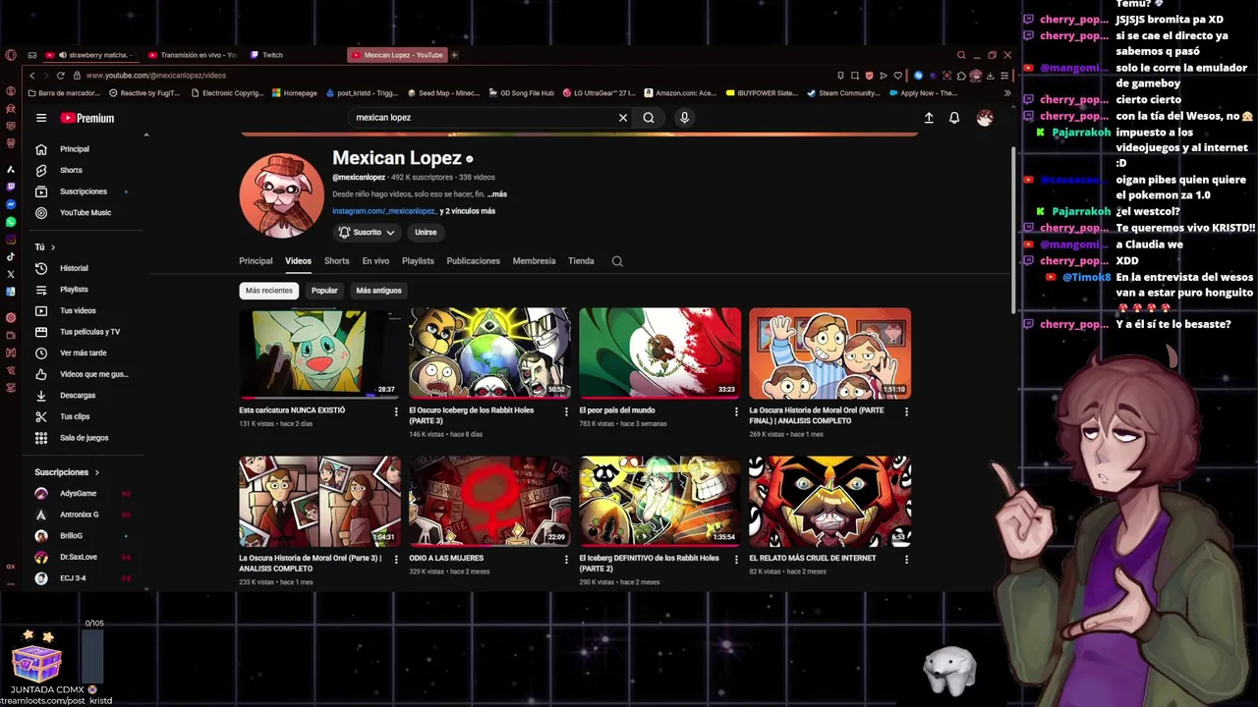Select the Más recientes filter chip

pos(269,291)
